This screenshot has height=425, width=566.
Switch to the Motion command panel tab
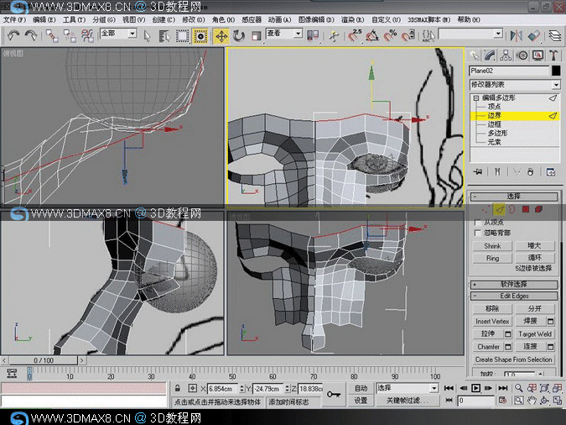click(522, 55)
